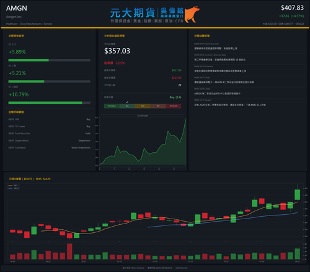Viewport: 310px width, 272px height.
Task: Click the AMGN ticker title
Action: pos(17,8)
